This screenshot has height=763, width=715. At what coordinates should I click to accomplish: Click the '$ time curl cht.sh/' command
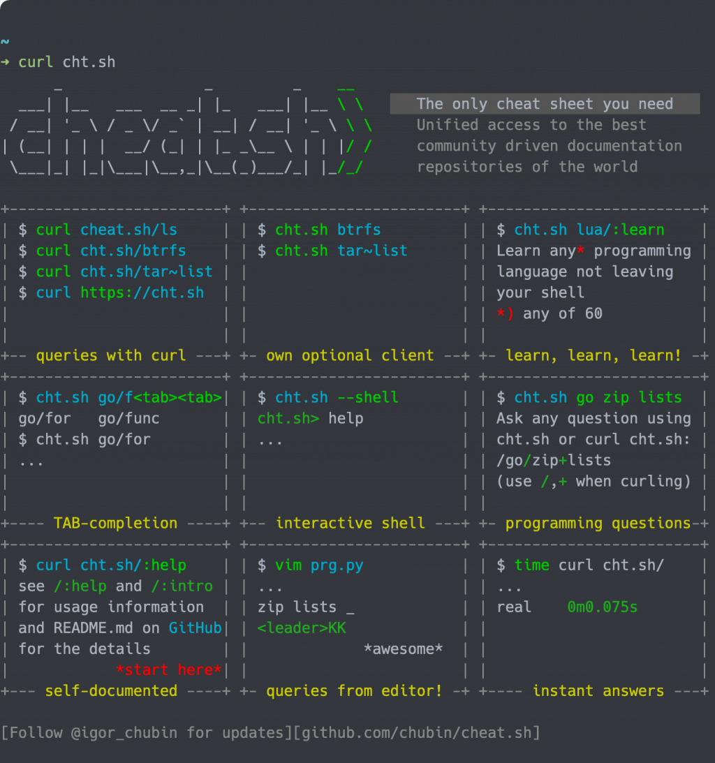580,565
